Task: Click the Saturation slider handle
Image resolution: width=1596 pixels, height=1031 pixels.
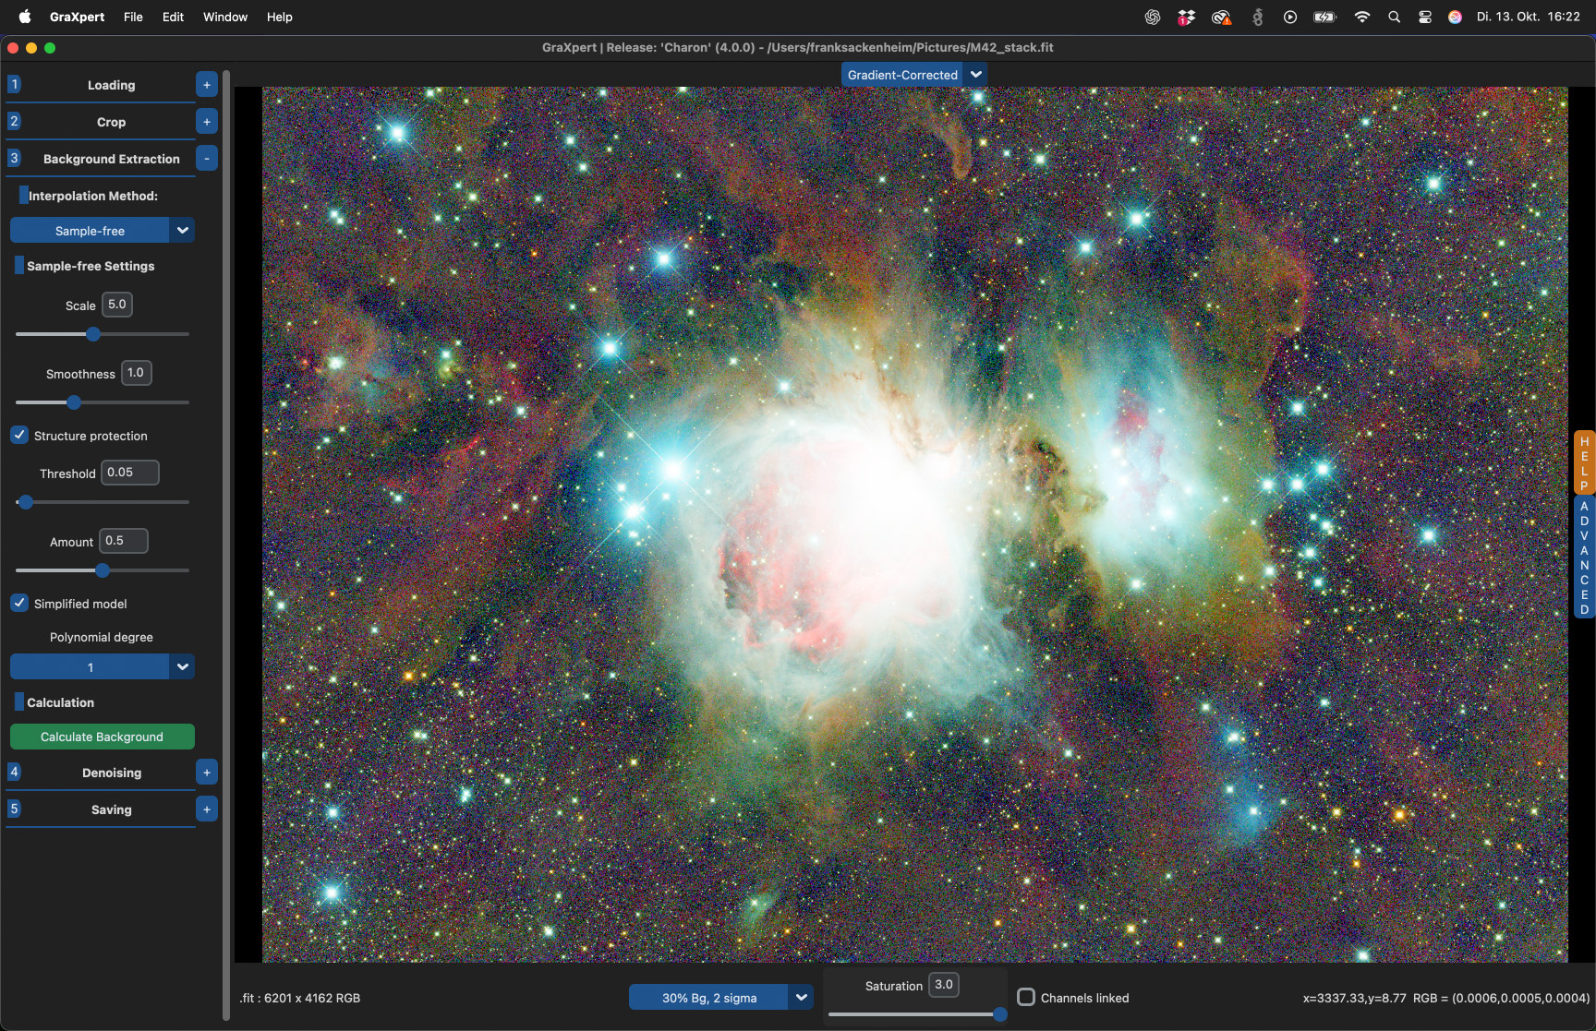Action: 999,1014
